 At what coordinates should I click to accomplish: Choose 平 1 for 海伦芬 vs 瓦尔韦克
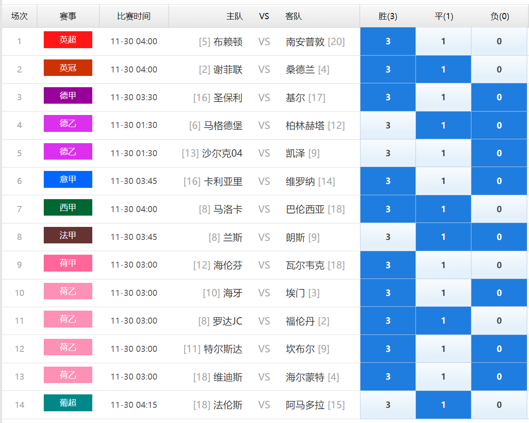tap(443, 265)
